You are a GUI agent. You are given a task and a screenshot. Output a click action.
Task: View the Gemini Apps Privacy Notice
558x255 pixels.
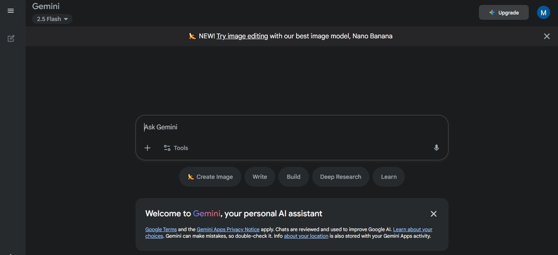228,229
